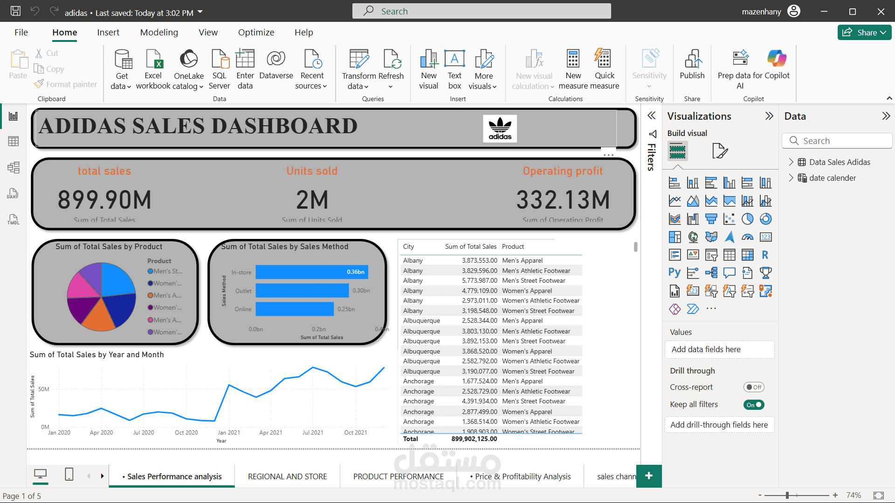Switch to REGIONAL AND STORE page tab

[287, 476]
